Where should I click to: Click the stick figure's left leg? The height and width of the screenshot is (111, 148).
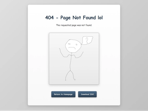[x=68, y=76]
